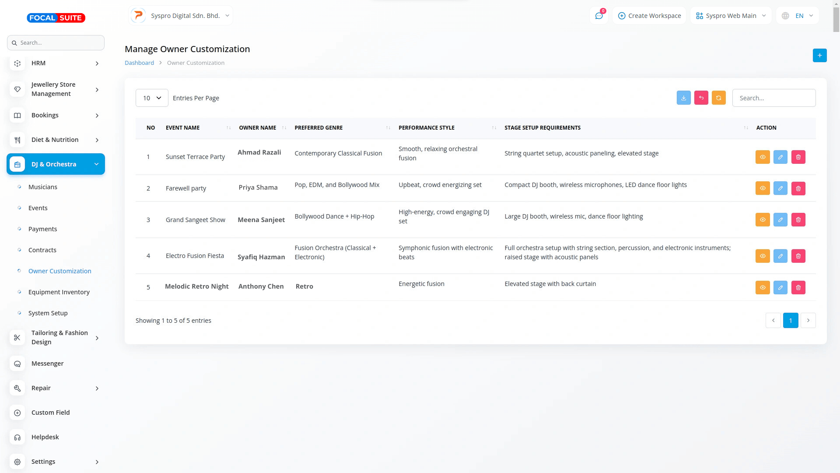Delete the Melodic Retro Night entry
The image size is (840, 473).
(798, 287)
